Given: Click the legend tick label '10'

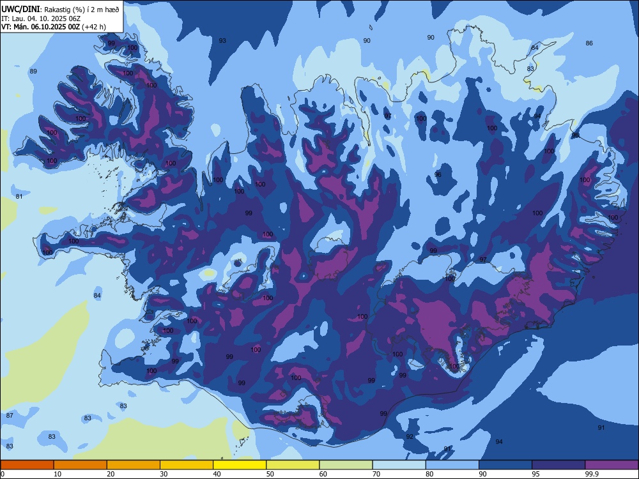Looking at the screenshot, I should [x=58, y=474].
